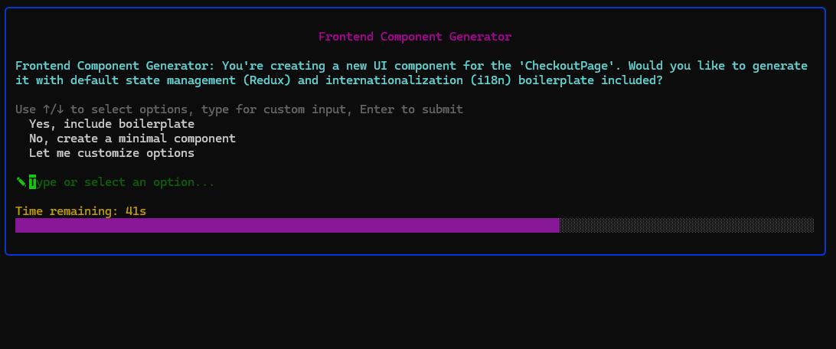Click the "Time remaining" label

coord(67,210)
